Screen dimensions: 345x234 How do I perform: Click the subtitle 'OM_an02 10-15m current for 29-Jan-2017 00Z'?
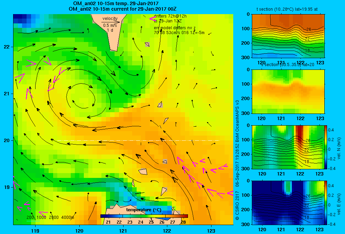point(122,9)
